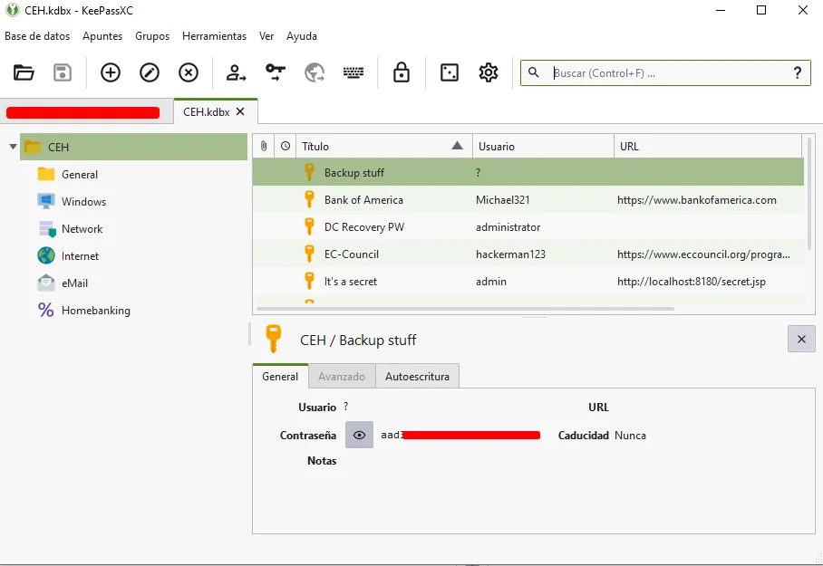Trigger auto-type keyboard icon

(353, 72)
